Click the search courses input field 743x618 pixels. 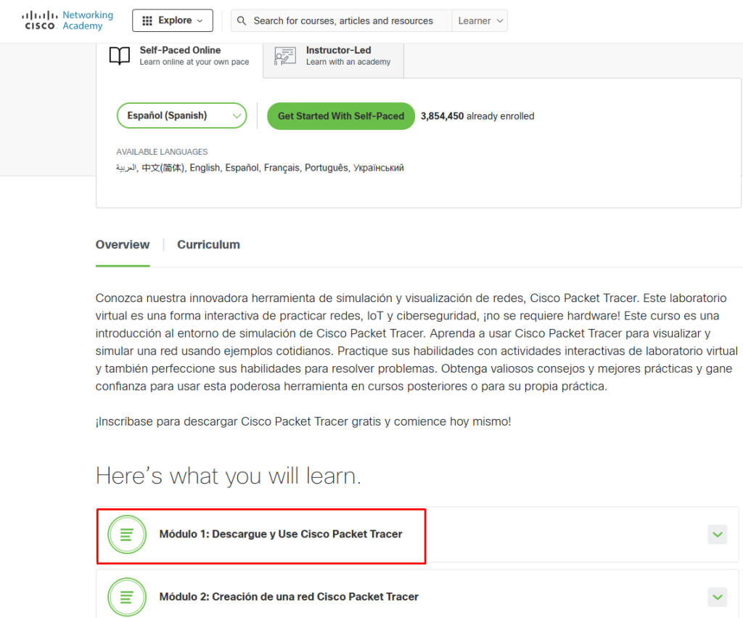pos(348,21)
